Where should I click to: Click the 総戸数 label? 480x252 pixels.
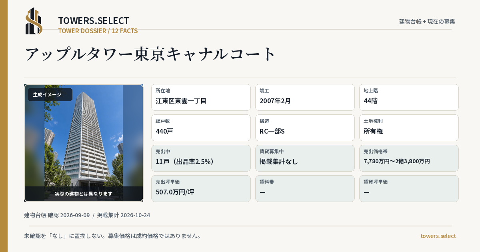tap(163, 121)
